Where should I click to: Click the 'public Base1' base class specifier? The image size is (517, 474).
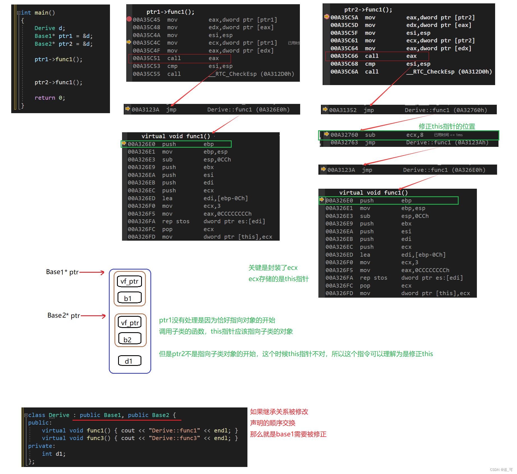click(x=100, y=415)
